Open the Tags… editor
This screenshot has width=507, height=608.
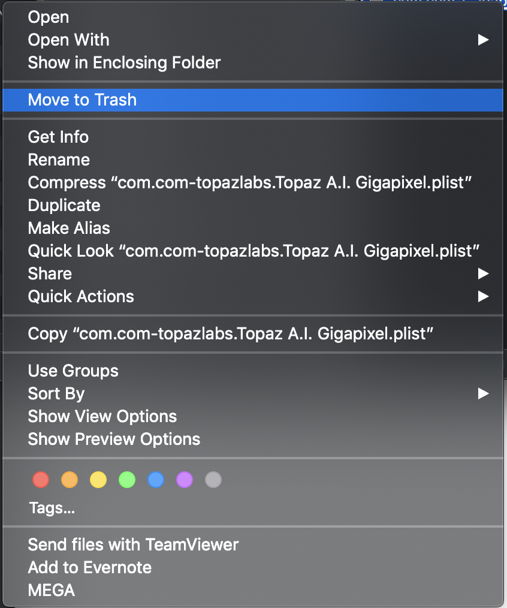click(x=52, y=508)
